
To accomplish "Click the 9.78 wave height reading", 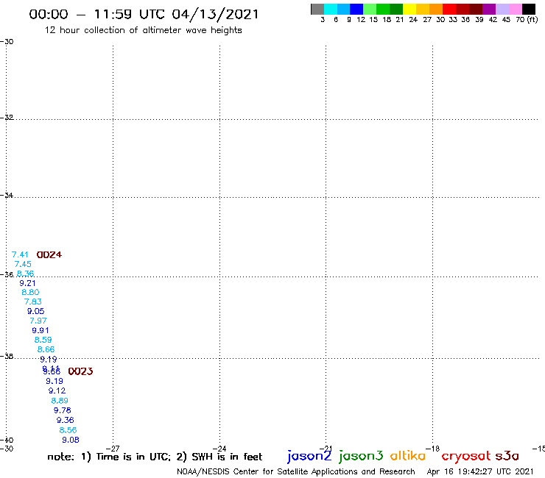I will [62, 410].
